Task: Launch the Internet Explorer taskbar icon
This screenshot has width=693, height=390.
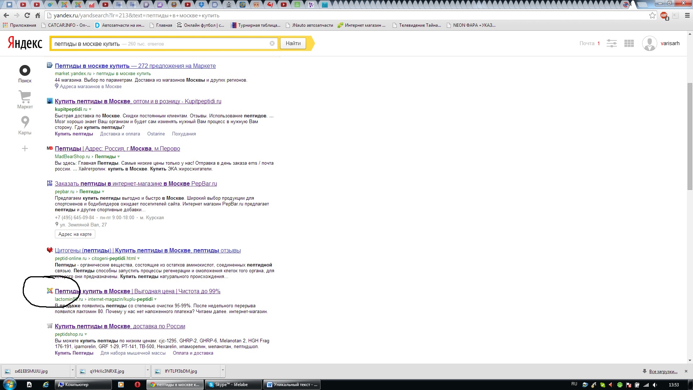Action: point(46,385)
